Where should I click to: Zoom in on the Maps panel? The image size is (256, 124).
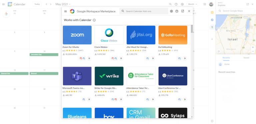tap(253, 47)
